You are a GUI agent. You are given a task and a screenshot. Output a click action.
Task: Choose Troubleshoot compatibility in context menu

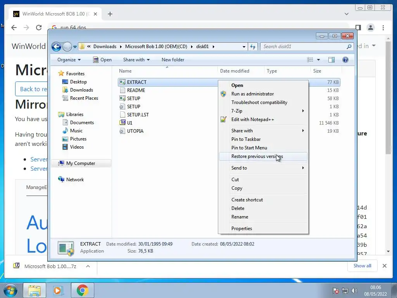coord(263,102)
